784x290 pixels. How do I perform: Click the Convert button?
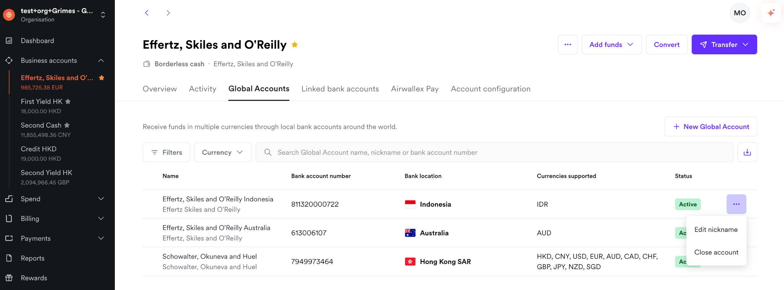coord(667,45)
